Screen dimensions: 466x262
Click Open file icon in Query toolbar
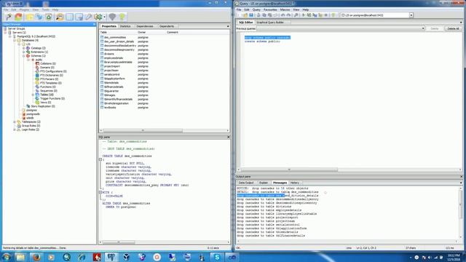[245, 15]
